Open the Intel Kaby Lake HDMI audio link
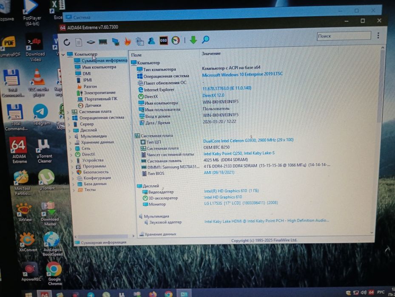This screenshot has width=395, height=297. (267, 221)
